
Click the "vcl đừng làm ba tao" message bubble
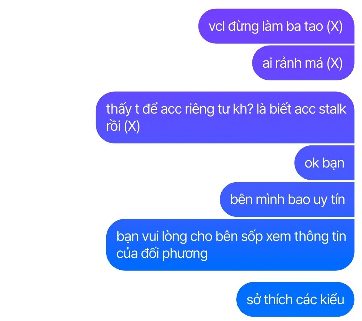click(276, 26)
